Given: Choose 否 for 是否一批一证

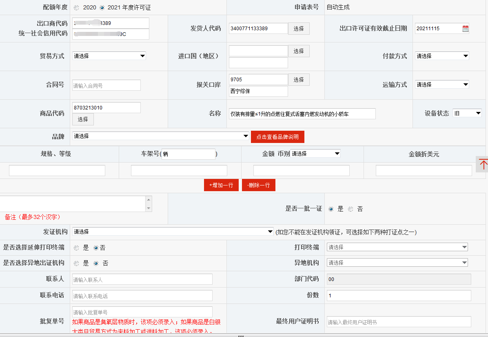Looking at the screenshot, I should (350, 209).
